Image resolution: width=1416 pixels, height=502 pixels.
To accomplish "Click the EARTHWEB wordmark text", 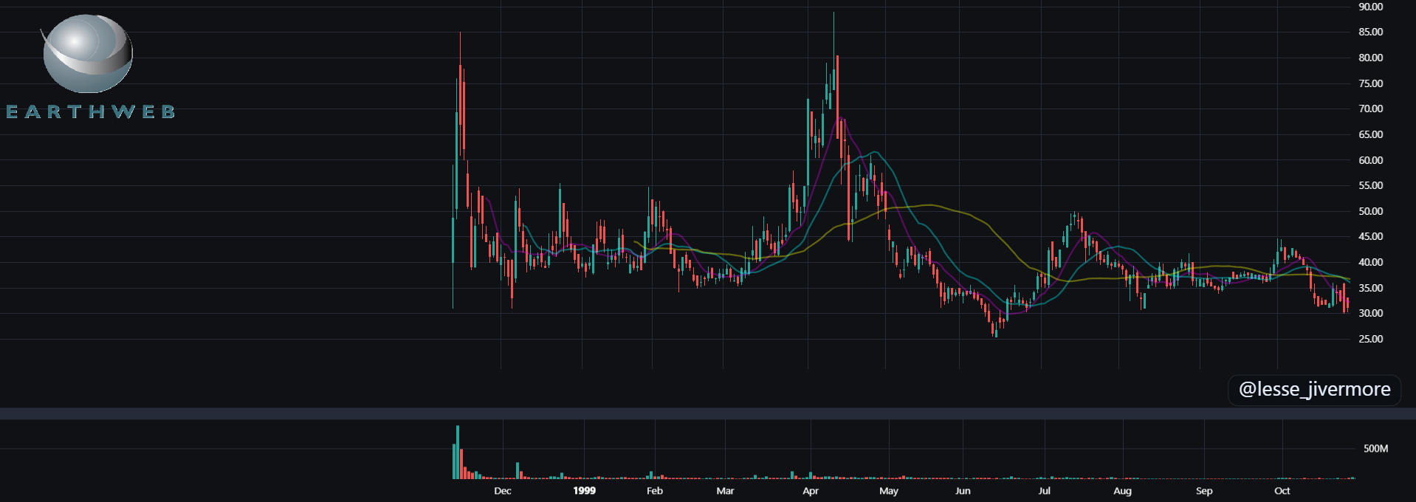I will [91, 111].
